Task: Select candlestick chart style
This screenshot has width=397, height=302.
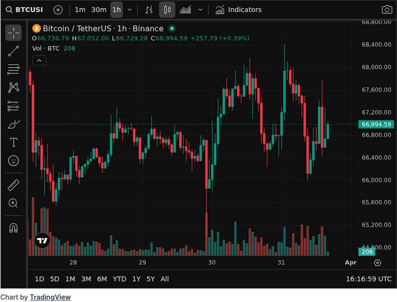Action: pos(167,10)
